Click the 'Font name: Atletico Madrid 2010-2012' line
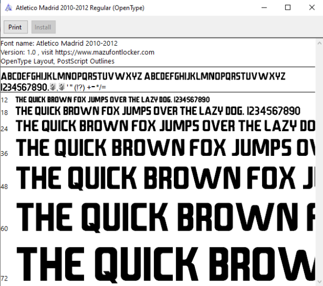The width and height of the screenshot is (323, 286). tap(59, 44)
